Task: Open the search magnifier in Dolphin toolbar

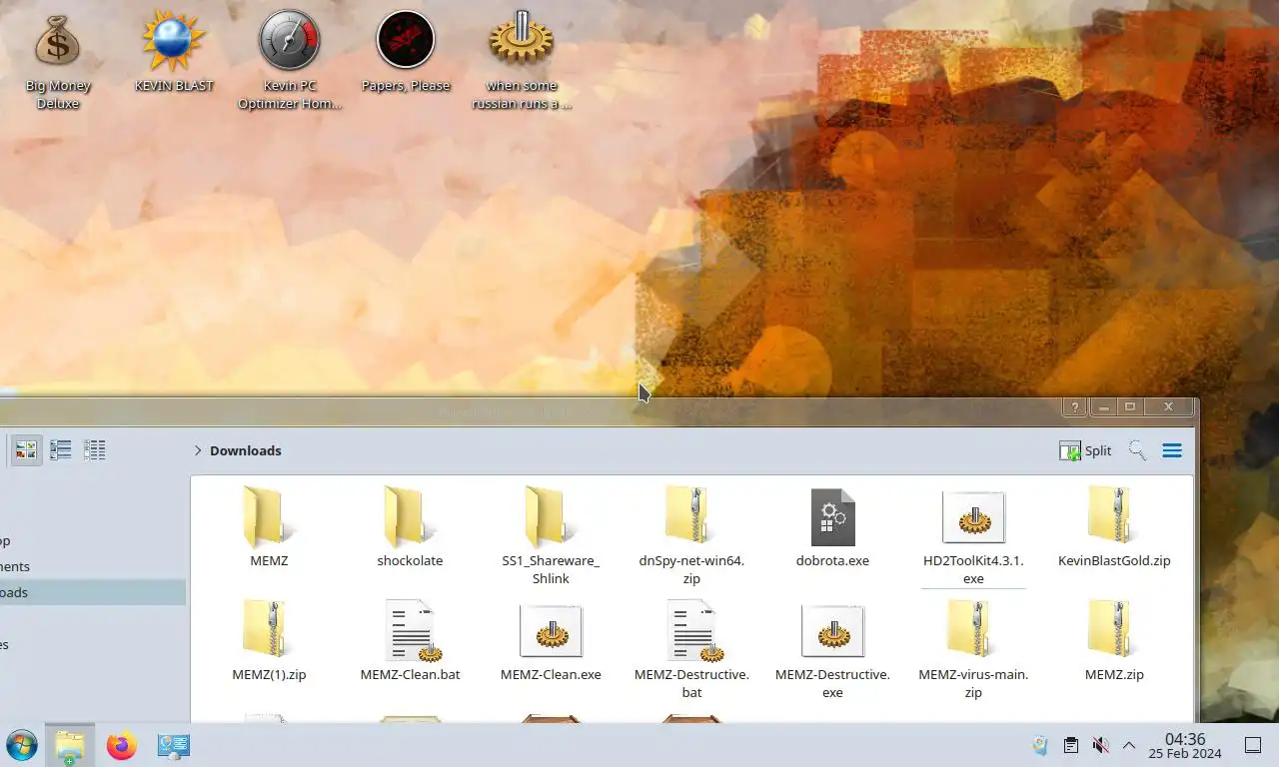Action: 1137,450
